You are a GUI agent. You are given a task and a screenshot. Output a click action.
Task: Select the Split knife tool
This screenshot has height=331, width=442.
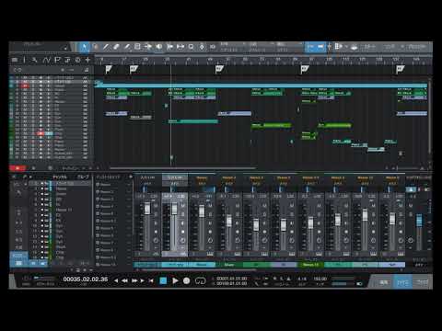tap(106, 47)
